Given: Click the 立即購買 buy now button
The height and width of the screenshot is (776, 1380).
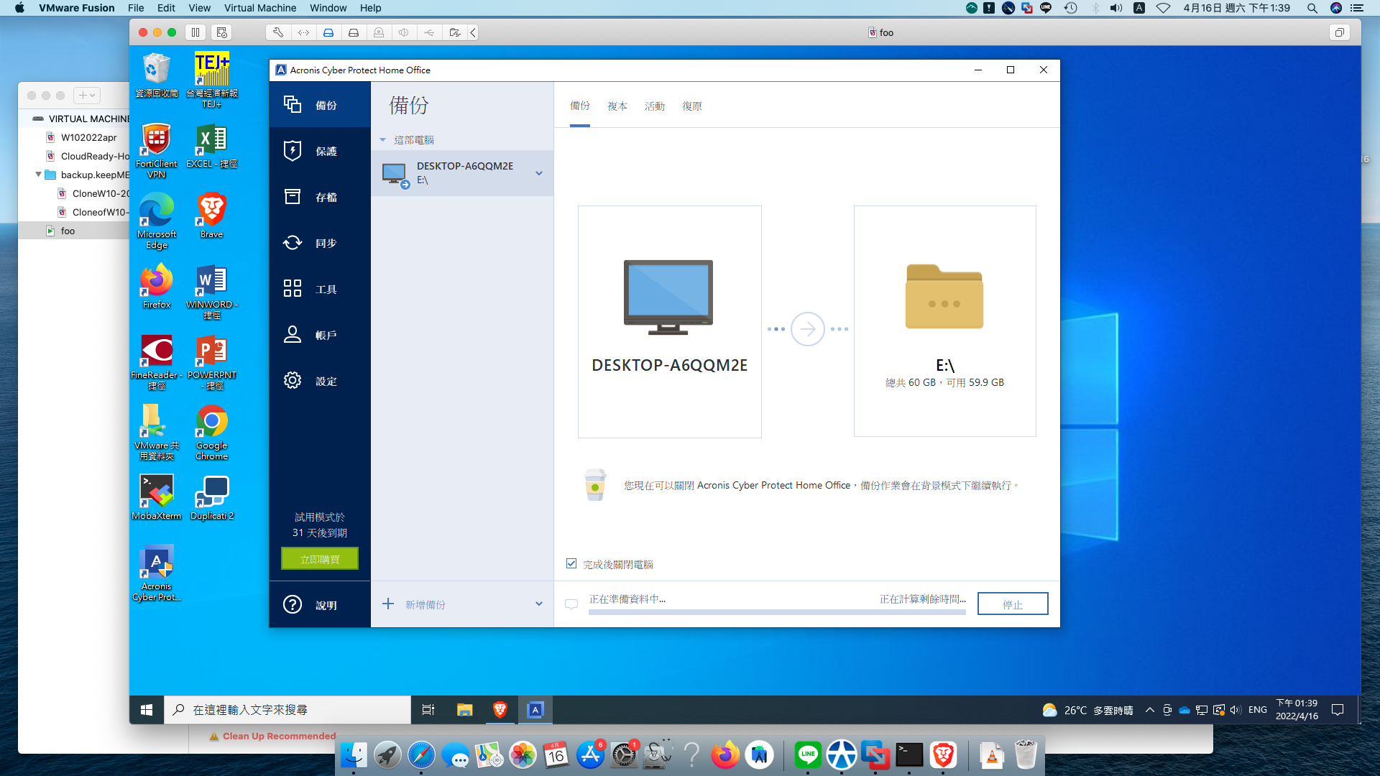Looking at the screenshot, I should pyautogui.click(x=320, y=559).
